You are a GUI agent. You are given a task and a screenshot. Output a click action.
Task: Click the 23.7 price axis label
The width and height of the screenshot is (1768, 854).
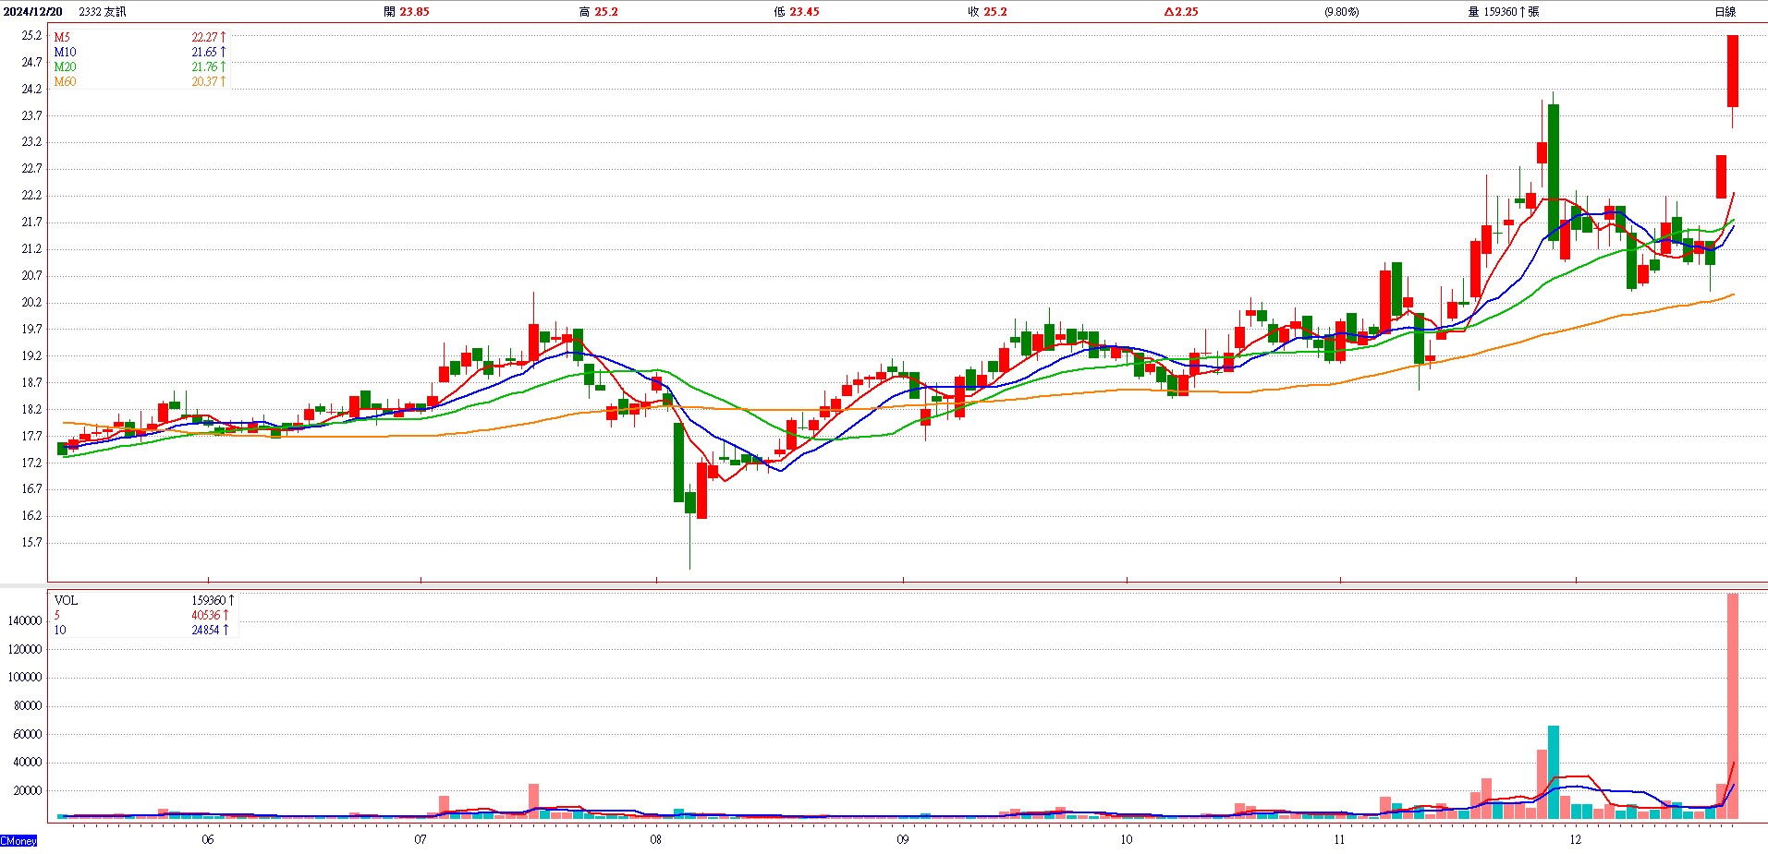(31, 116)
